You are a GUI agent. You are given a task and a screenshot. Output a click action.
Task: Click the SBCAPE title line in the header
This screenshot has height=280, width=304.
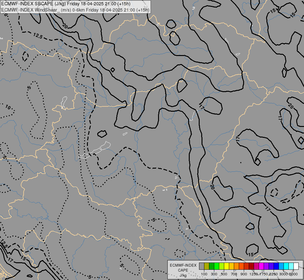[66, 4]
